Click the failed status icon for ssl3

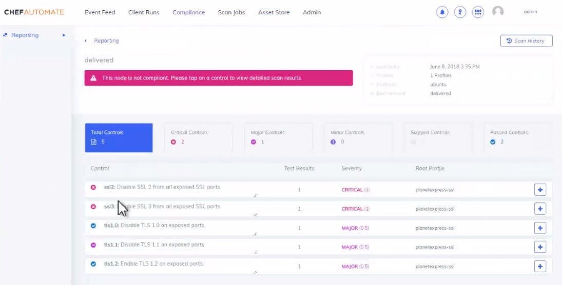93,207
